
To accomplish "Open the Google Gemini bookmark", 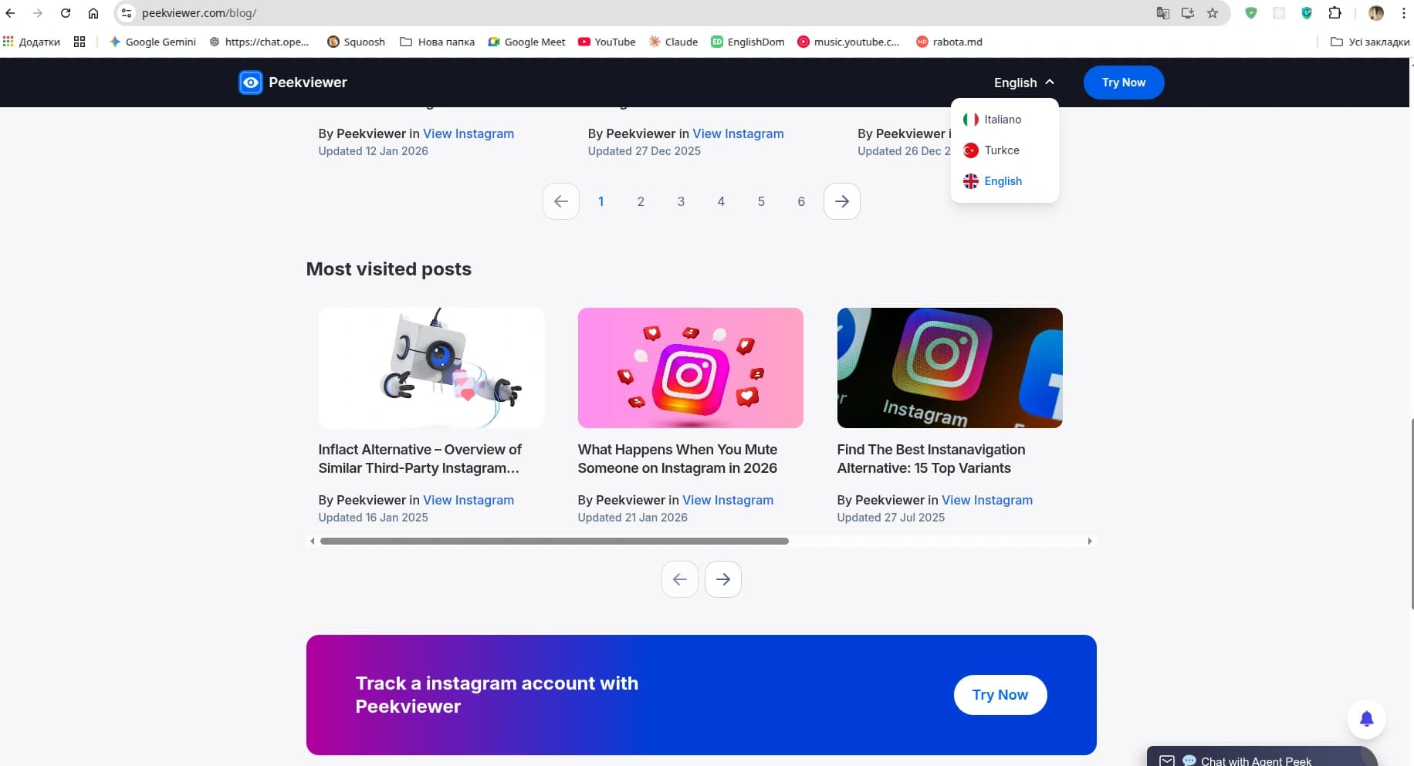I will point(153,42).
